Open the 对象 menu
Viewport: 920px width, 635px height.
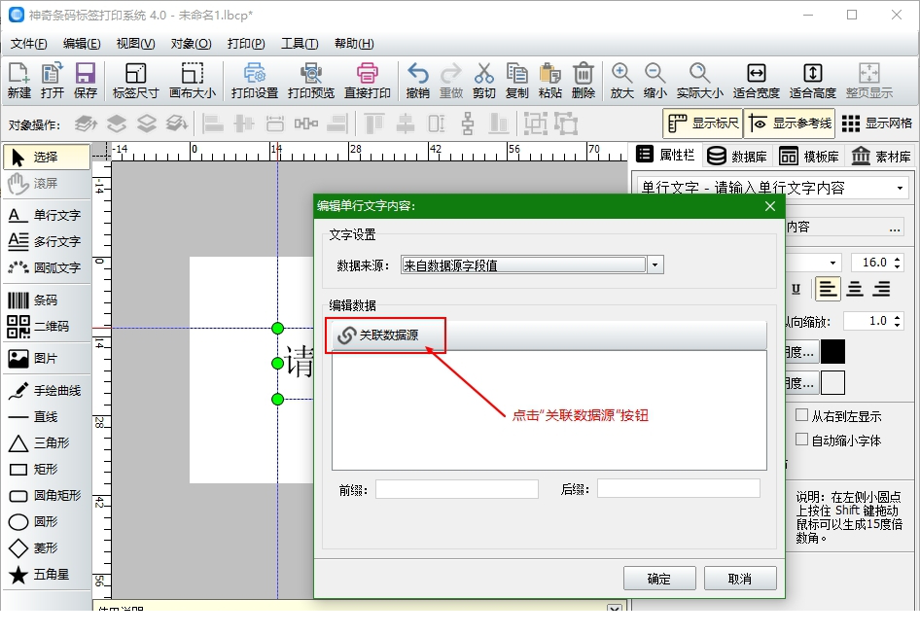pyautogui.click(x=191, y=43)
